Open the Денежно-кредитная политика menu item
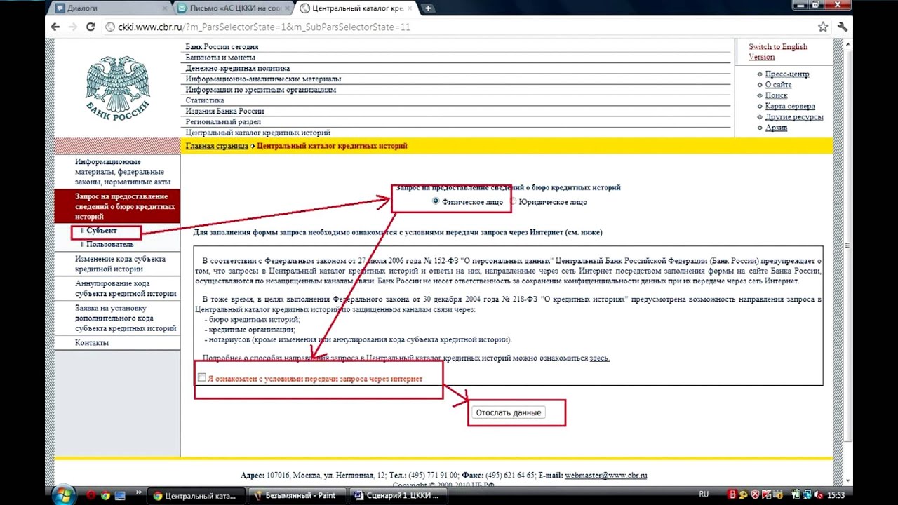898x505 pixels. point(237,69)
